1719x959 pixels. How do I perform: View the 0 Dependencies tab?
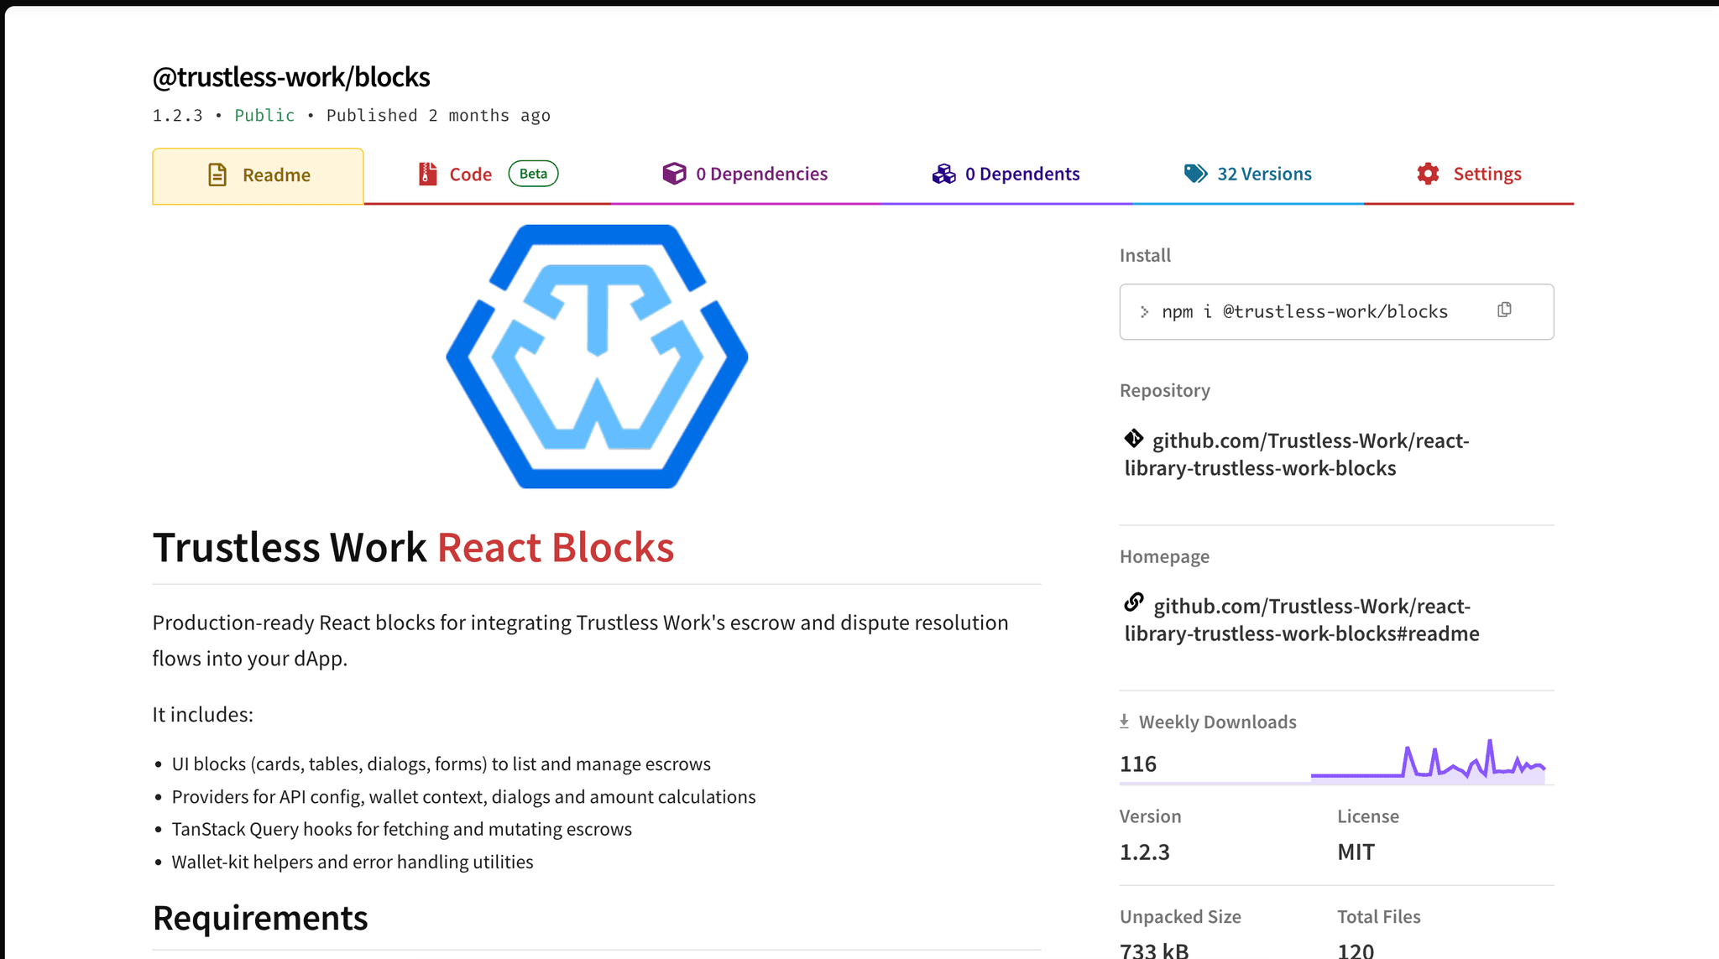(x=745, y=175)
